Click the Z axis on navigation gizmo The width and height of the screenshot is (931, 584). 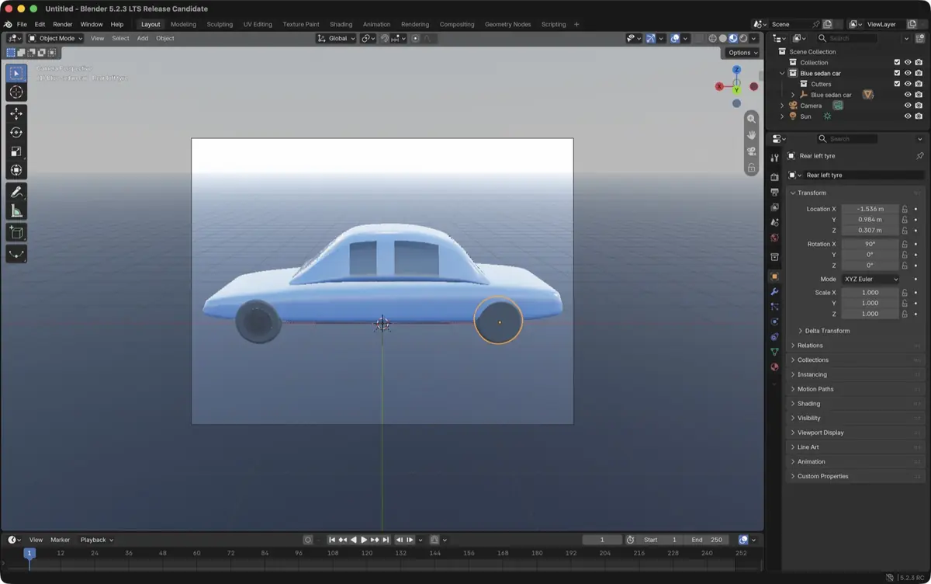pyautogui.click(x=736, y=70)
